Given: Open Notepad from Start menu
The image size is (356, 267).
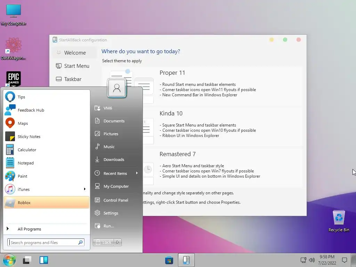Looking at the screenshot, I should (47, 163).
